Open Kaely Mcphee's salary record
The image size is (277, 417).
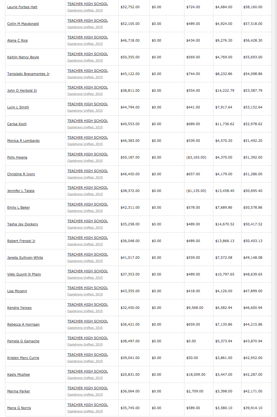tap(19, 374)
